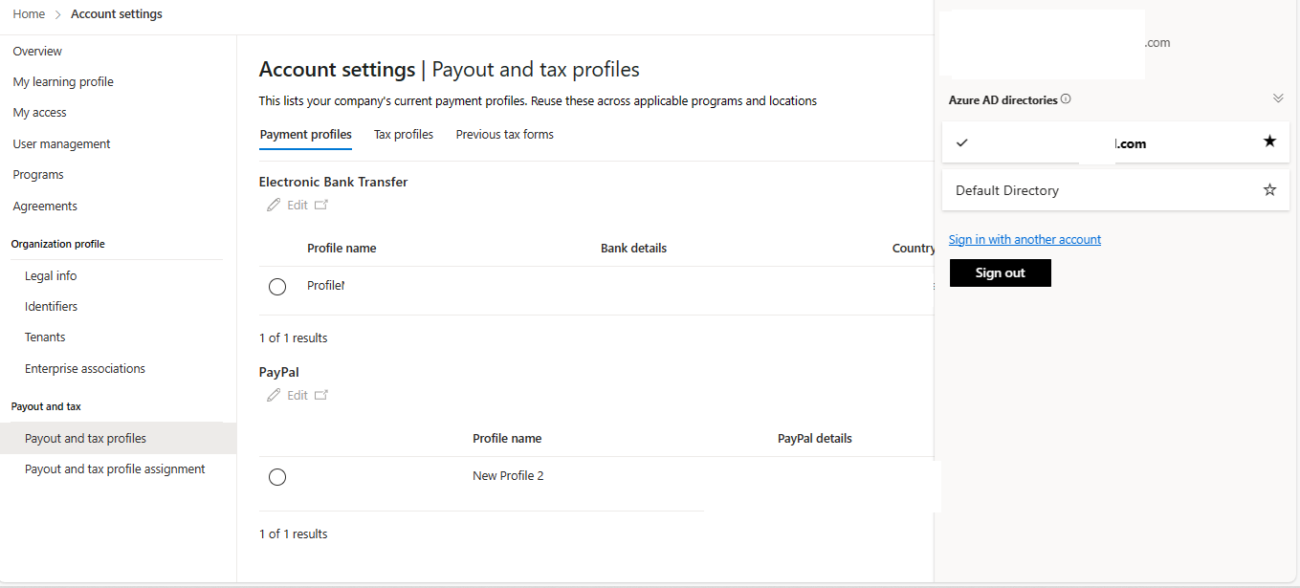
Task: Click the checkmark on the active directory
Action: pyautogui.click(x=962, y=142)
